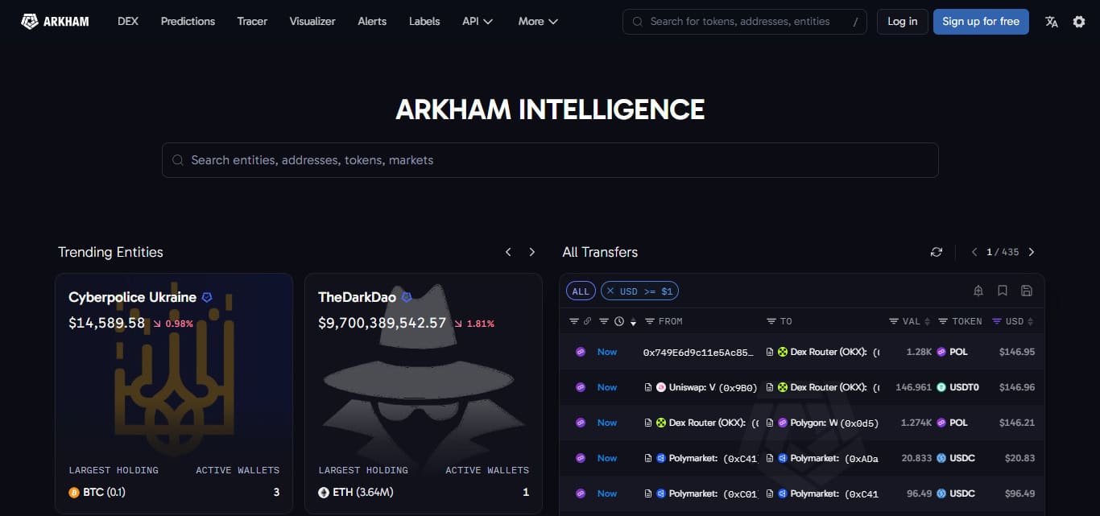The width and height of the screenshot is (1100, 516).
Task: Click the USDC token icon in the $96.49 row
Action: point(941,493)
